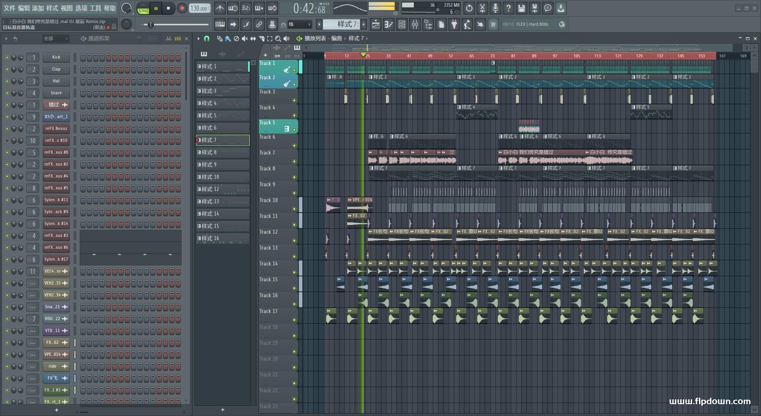Select the playlist paint brush tool
The image size is (761, 416).
click(228, 38)
